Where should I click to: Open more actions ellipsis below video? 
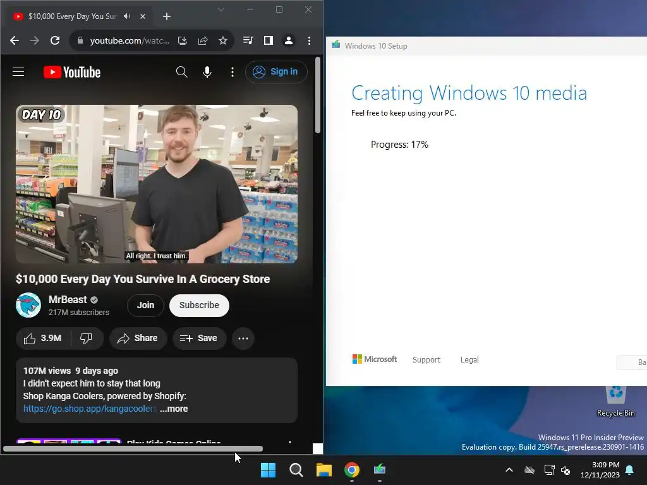[243, 338]
